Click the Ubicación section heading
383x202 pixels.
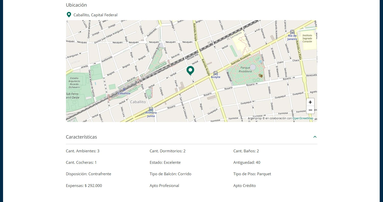76,5
